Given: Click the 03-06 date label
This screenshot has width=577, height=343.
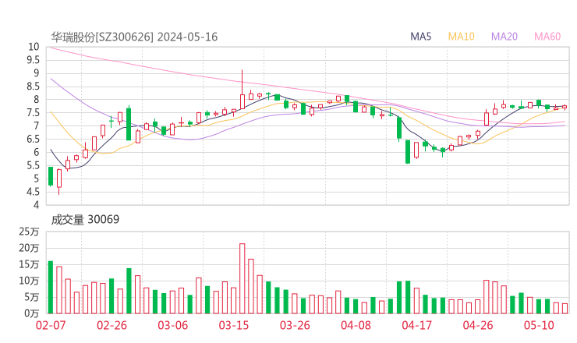Looking at the screenshot, I should click(x=173, y=325).
